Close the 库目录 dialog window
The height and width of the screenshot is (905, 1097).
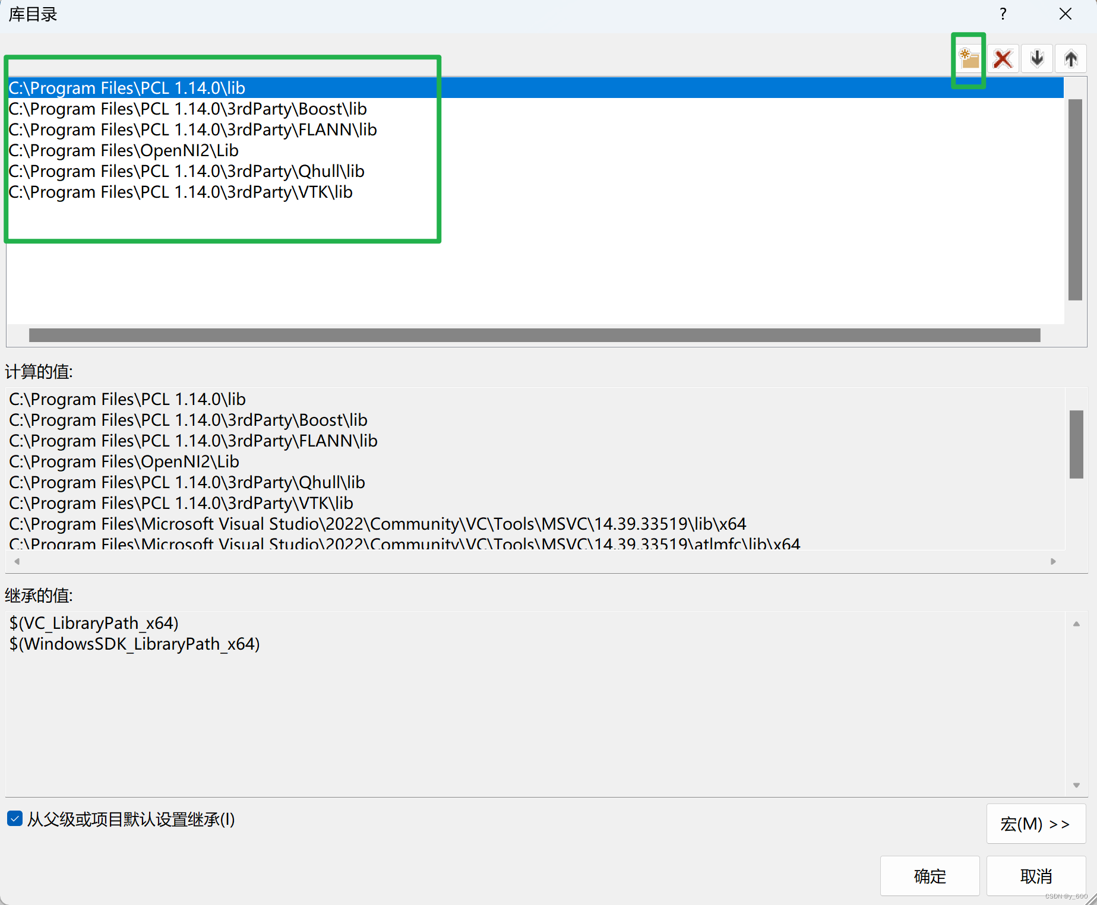click(x=1066, y=14)
